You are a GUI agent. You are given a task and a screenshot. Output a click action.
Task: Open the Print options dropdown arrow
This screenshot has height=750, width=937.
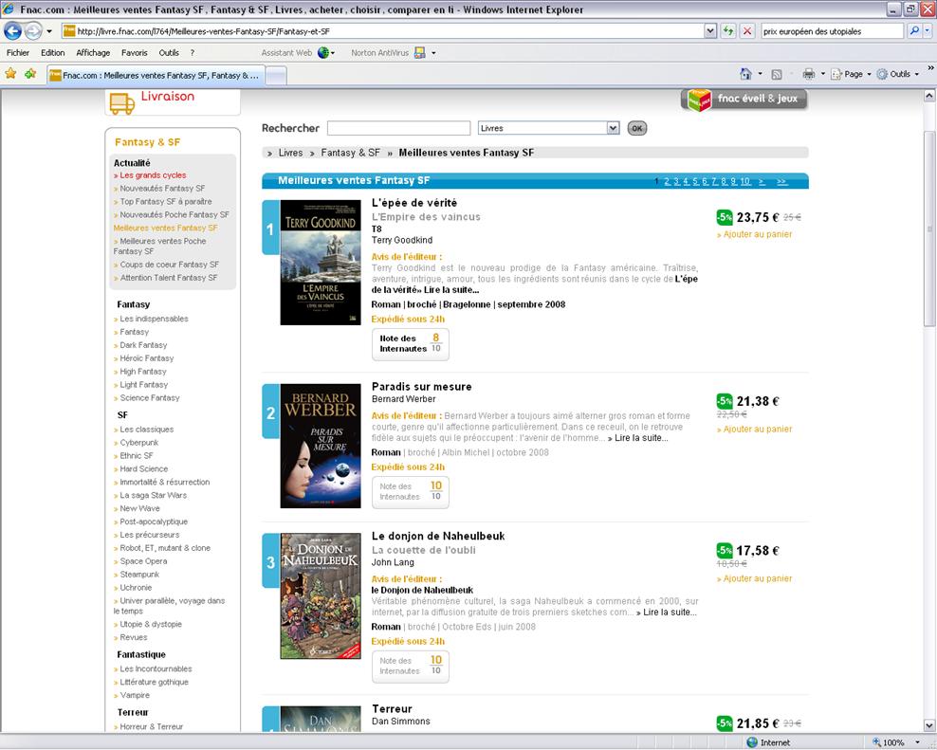click(x=823, y=75)
